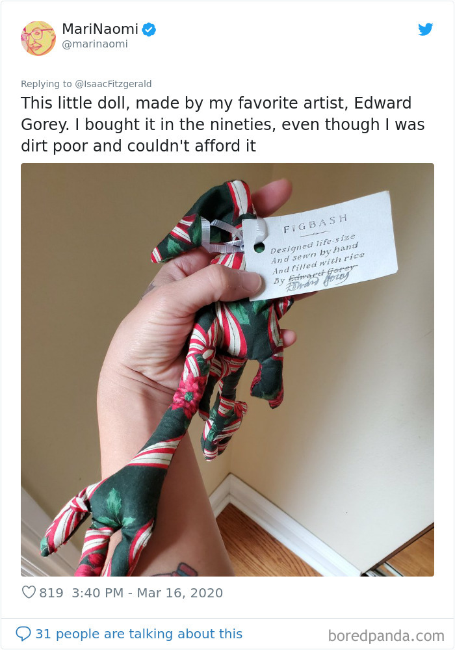Click the tweet text mentioning Edward Gorey
The height and width of the screenshot is (650, 455).
222,124
